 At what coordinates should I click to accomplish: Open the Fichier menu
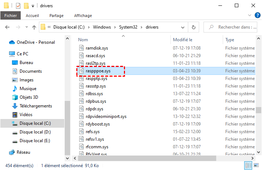point(11,16)
